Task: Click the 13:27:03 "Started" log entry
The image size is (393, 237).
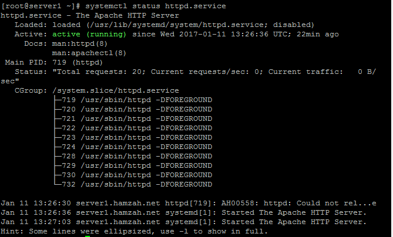Action: [x=183, y=222]
